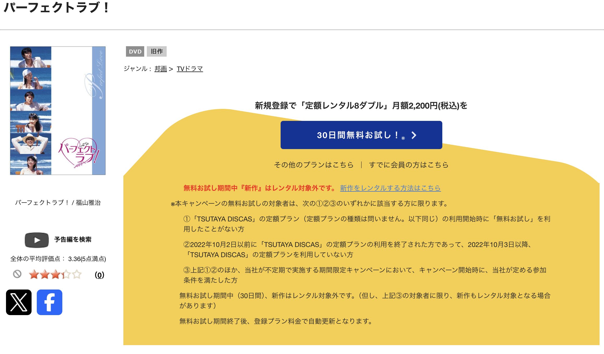This screenshot has height=354, width=604.
Task: Click the 予告編を検索 label
Action: (x=73, y=240)
